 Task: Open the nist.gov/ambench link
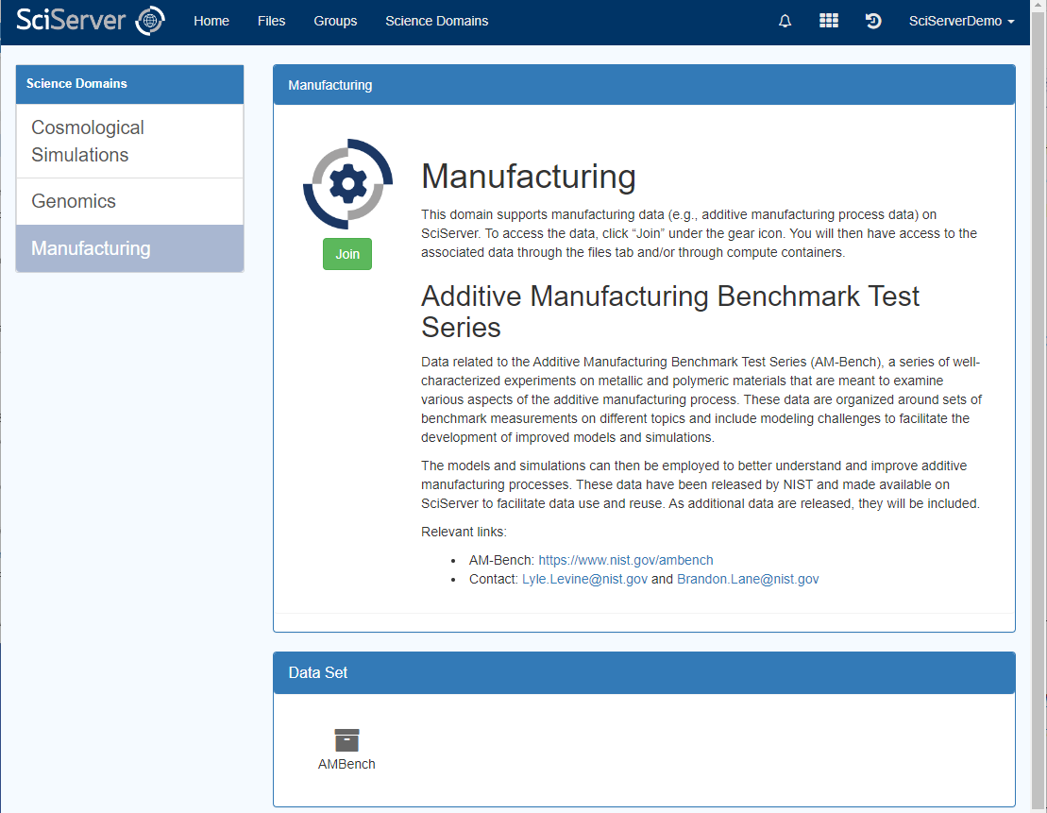tap(626, 560)
